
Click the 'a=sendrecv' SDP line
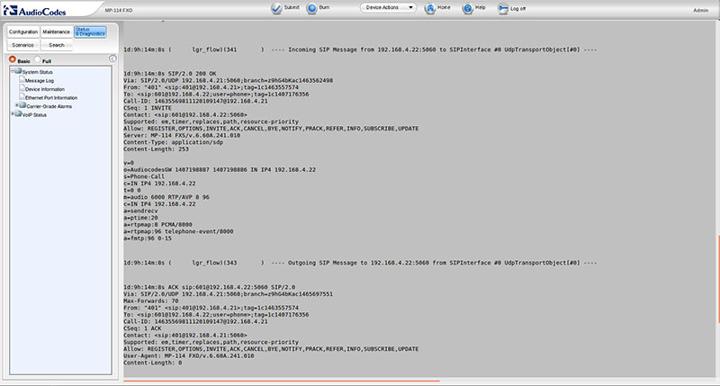[x=140, y=211]
